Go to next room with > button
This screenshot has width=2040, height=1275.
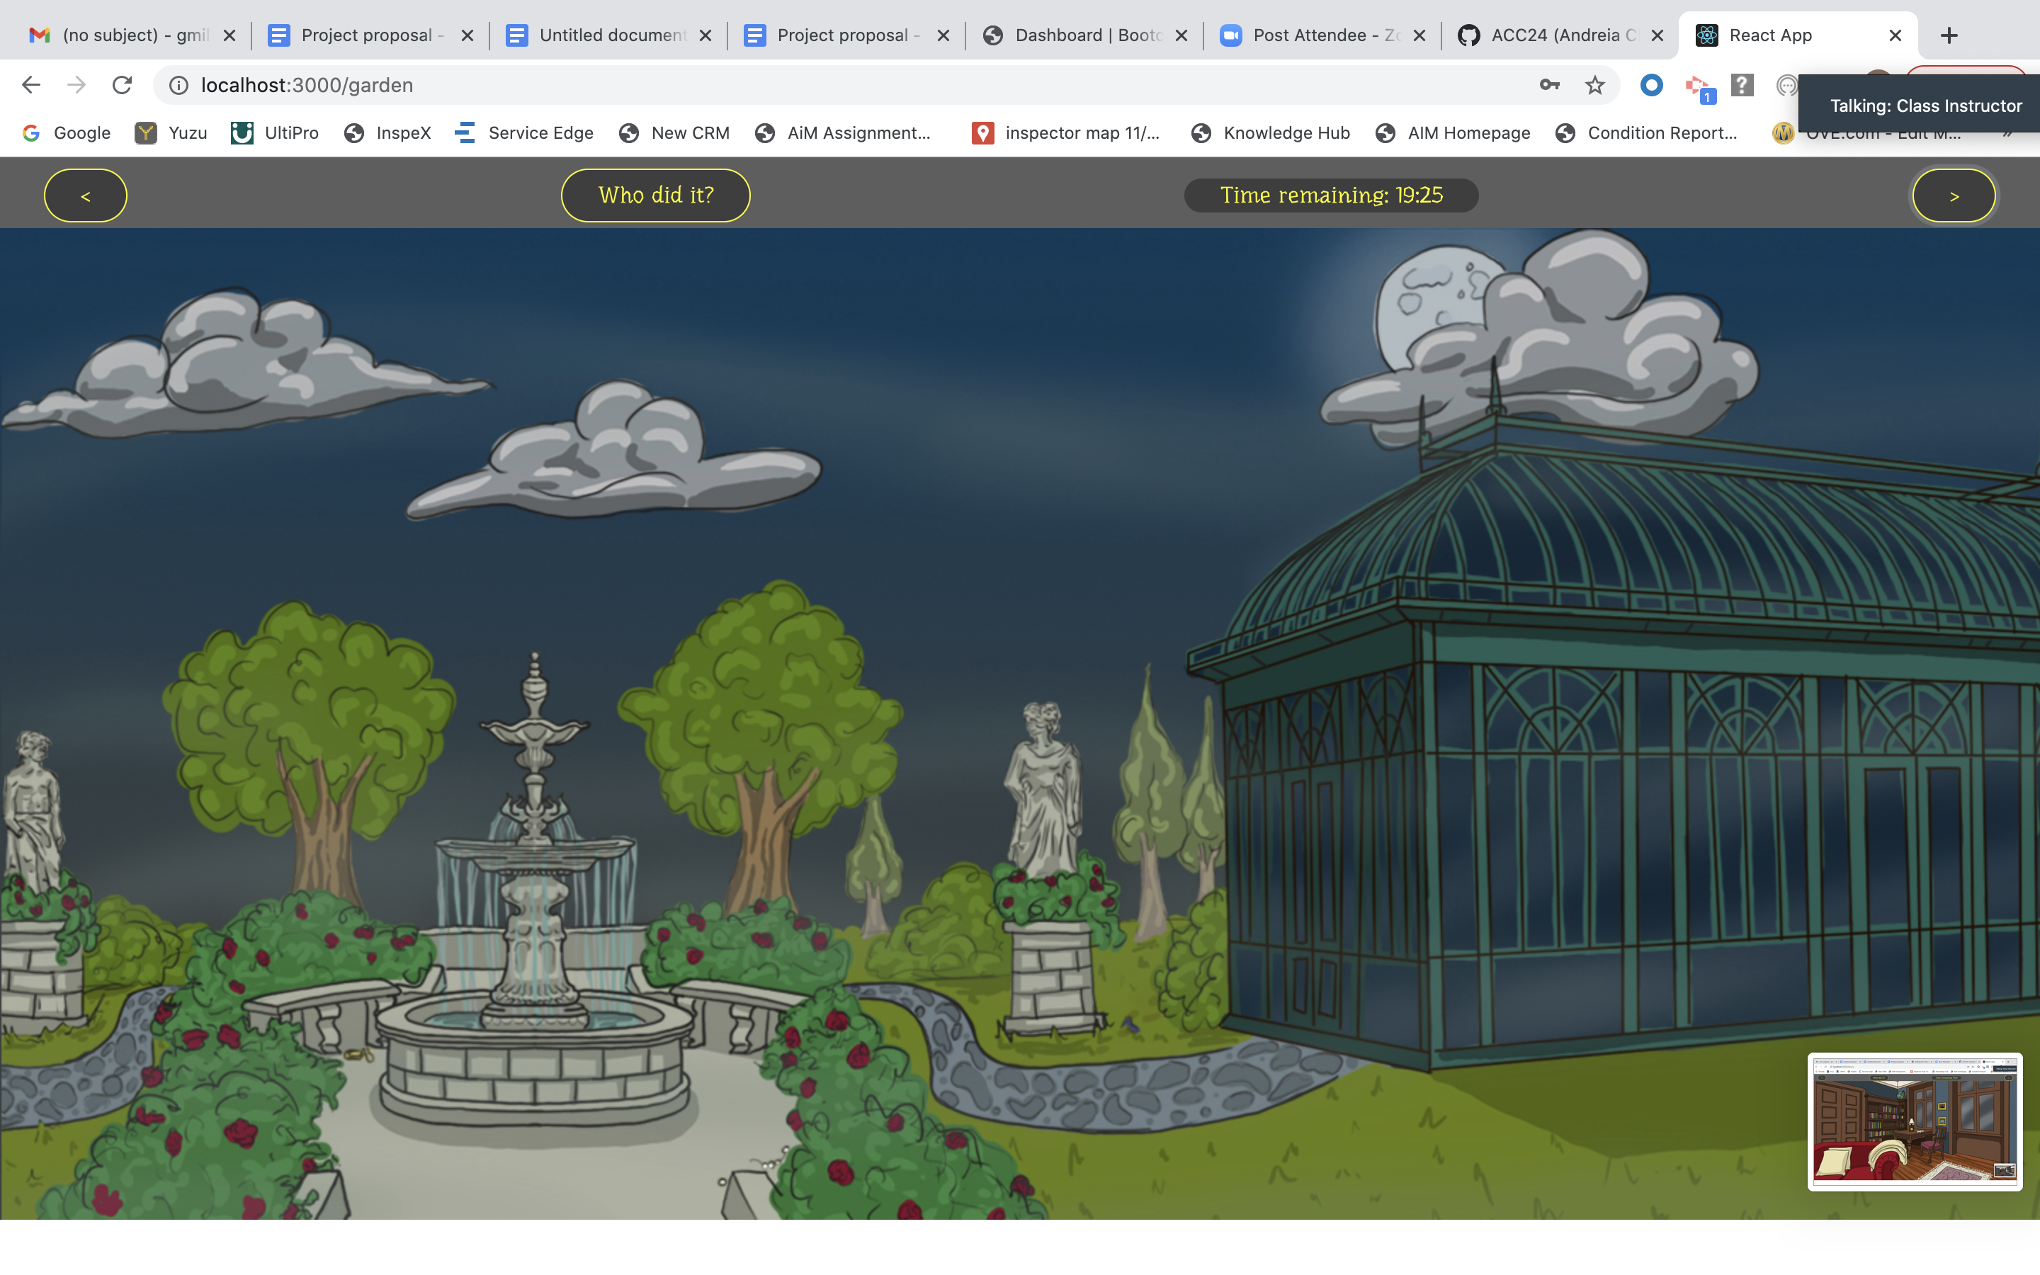pos(1953,195)
